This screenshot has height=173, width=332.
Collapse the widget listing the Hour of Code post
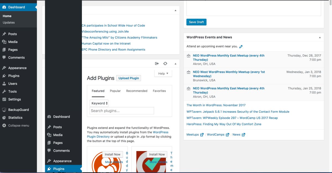[175, 11]
